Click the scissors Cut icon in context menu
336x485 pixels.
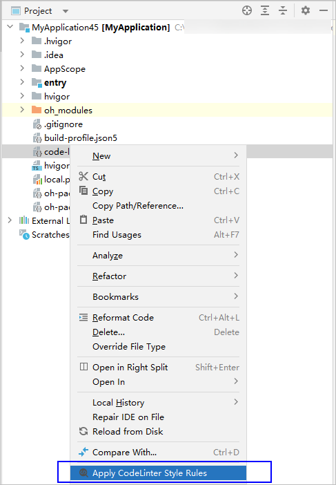(83, 176)
